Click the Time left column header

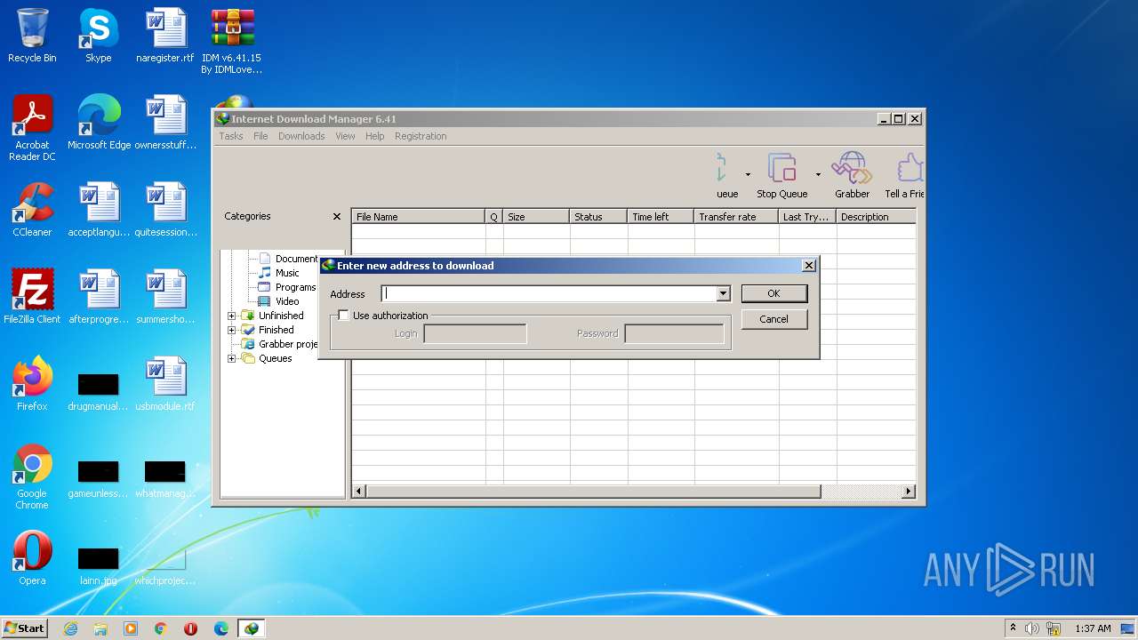click(661, 217)
